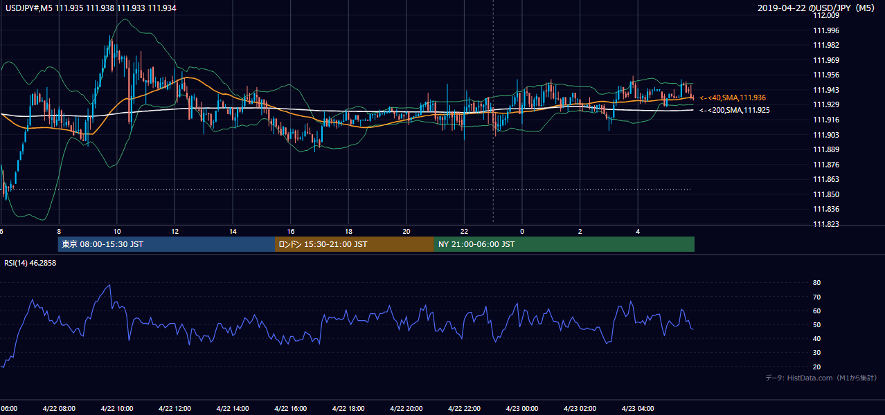Click RSI scale value 40
The height and width of the screenshot is (415, 885).
click(x=817, y=338)
